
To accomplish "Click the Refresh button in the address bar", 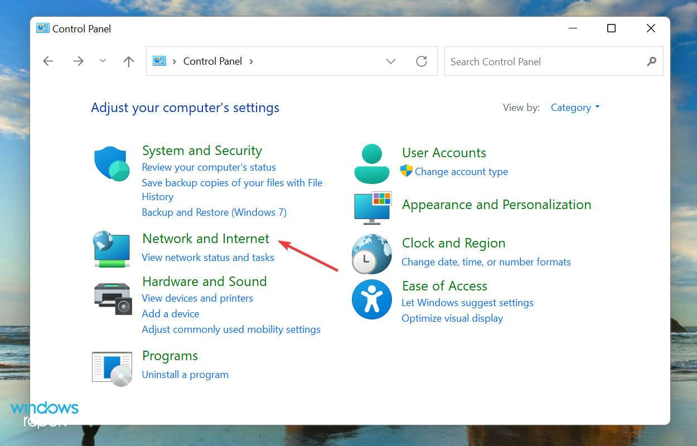I will coord(421,61).
